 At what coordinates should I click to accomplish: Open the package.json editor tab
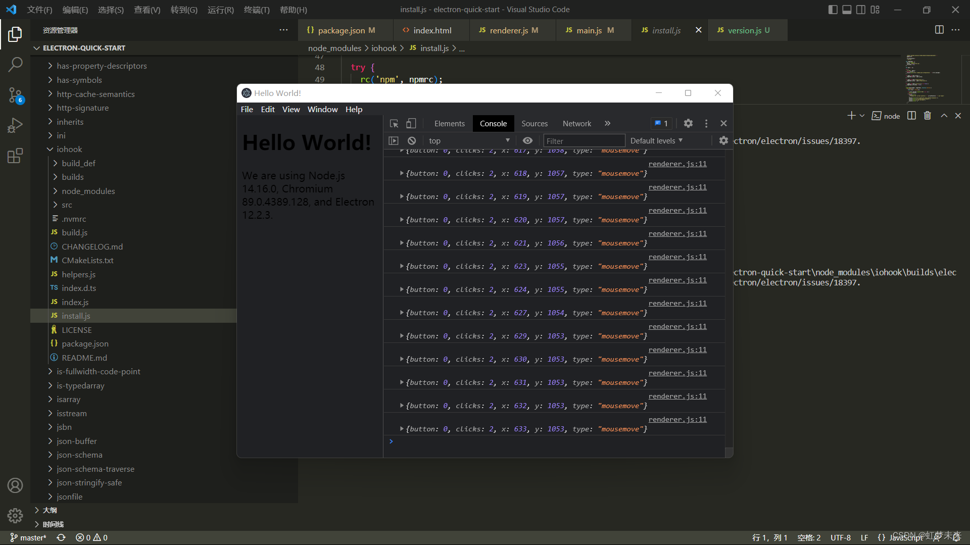(x=346, y=30)
